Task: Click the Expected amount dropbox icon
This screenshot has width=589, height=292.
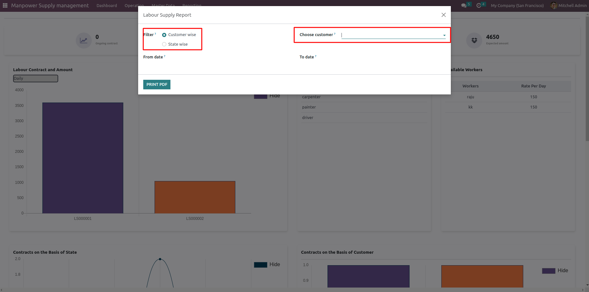Action: click(x=474, y=41)
